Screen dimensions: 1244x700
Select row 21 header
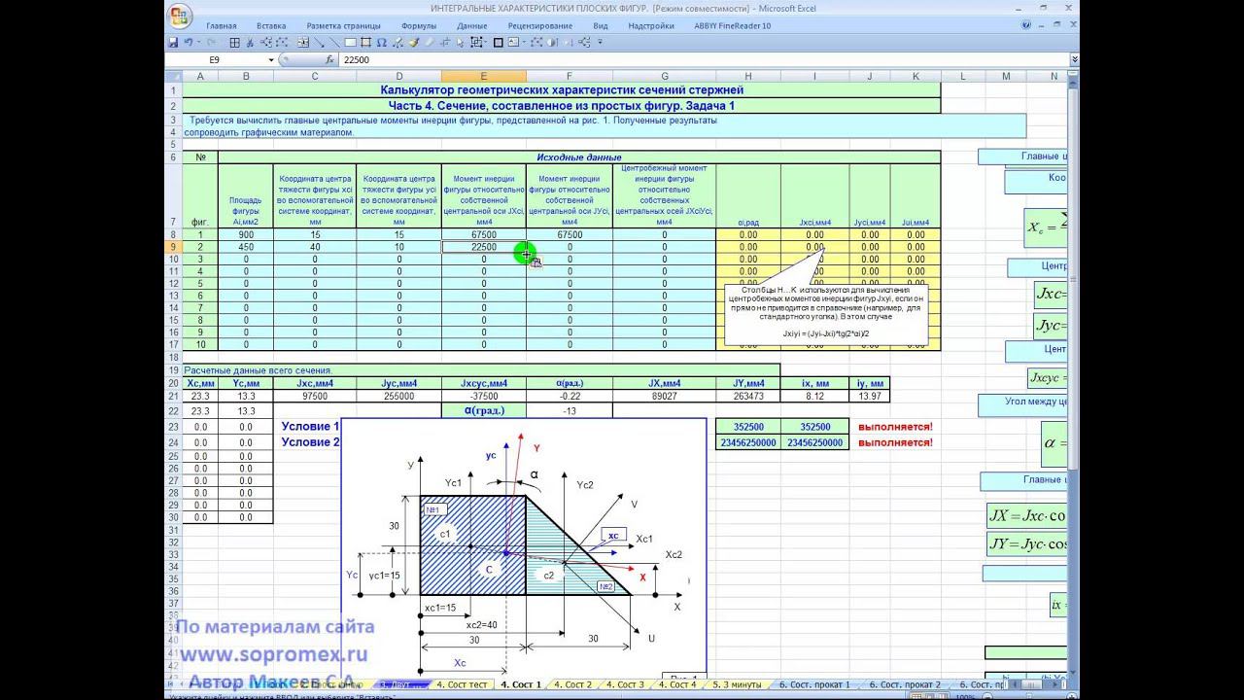point(173,397)
